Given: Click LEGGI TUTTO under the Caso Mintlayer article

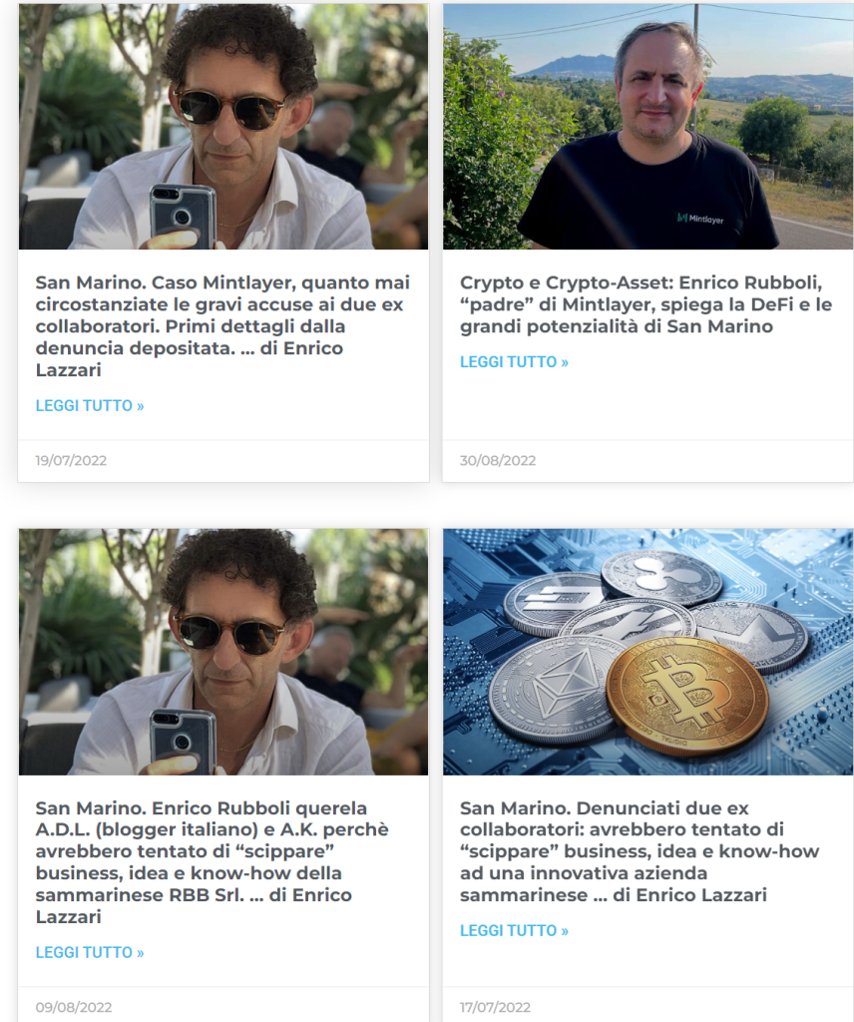Looking at the screenshot, I should [90, 405].
